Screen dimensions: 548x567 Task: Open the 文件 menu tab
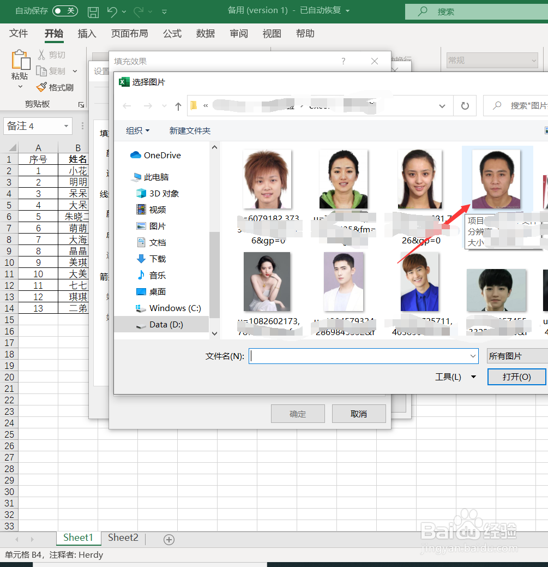pos(19,33)
